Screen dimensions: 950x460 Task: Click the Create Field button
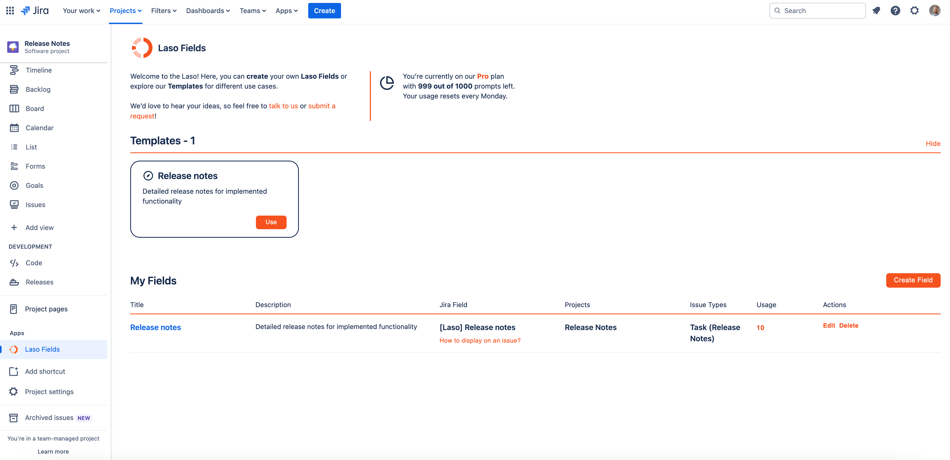913,280
